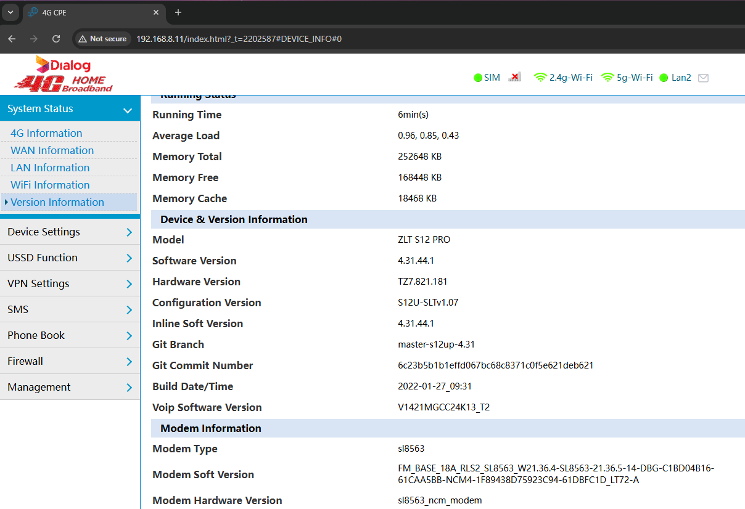Click Modem Type value sl8563
The height and width of the screenshot is (509, 745).
(x=411, y=449)
